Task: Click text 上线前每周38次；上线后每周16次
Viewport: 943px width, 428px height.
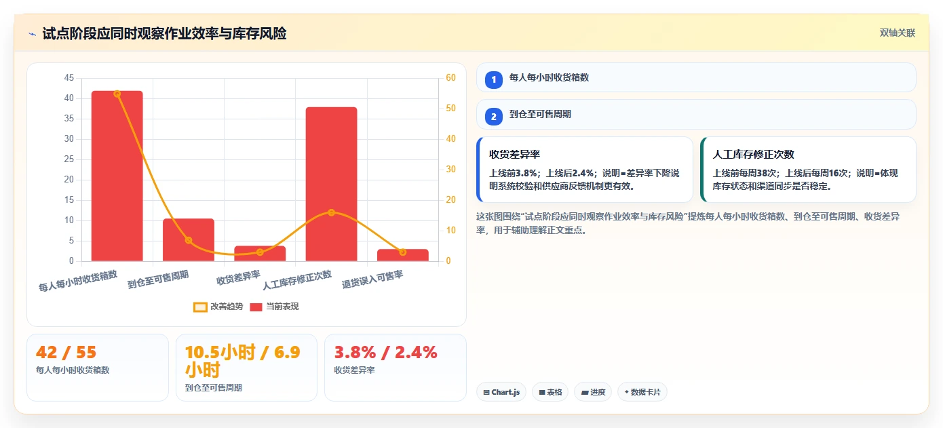Action: (x=781, y=173)
